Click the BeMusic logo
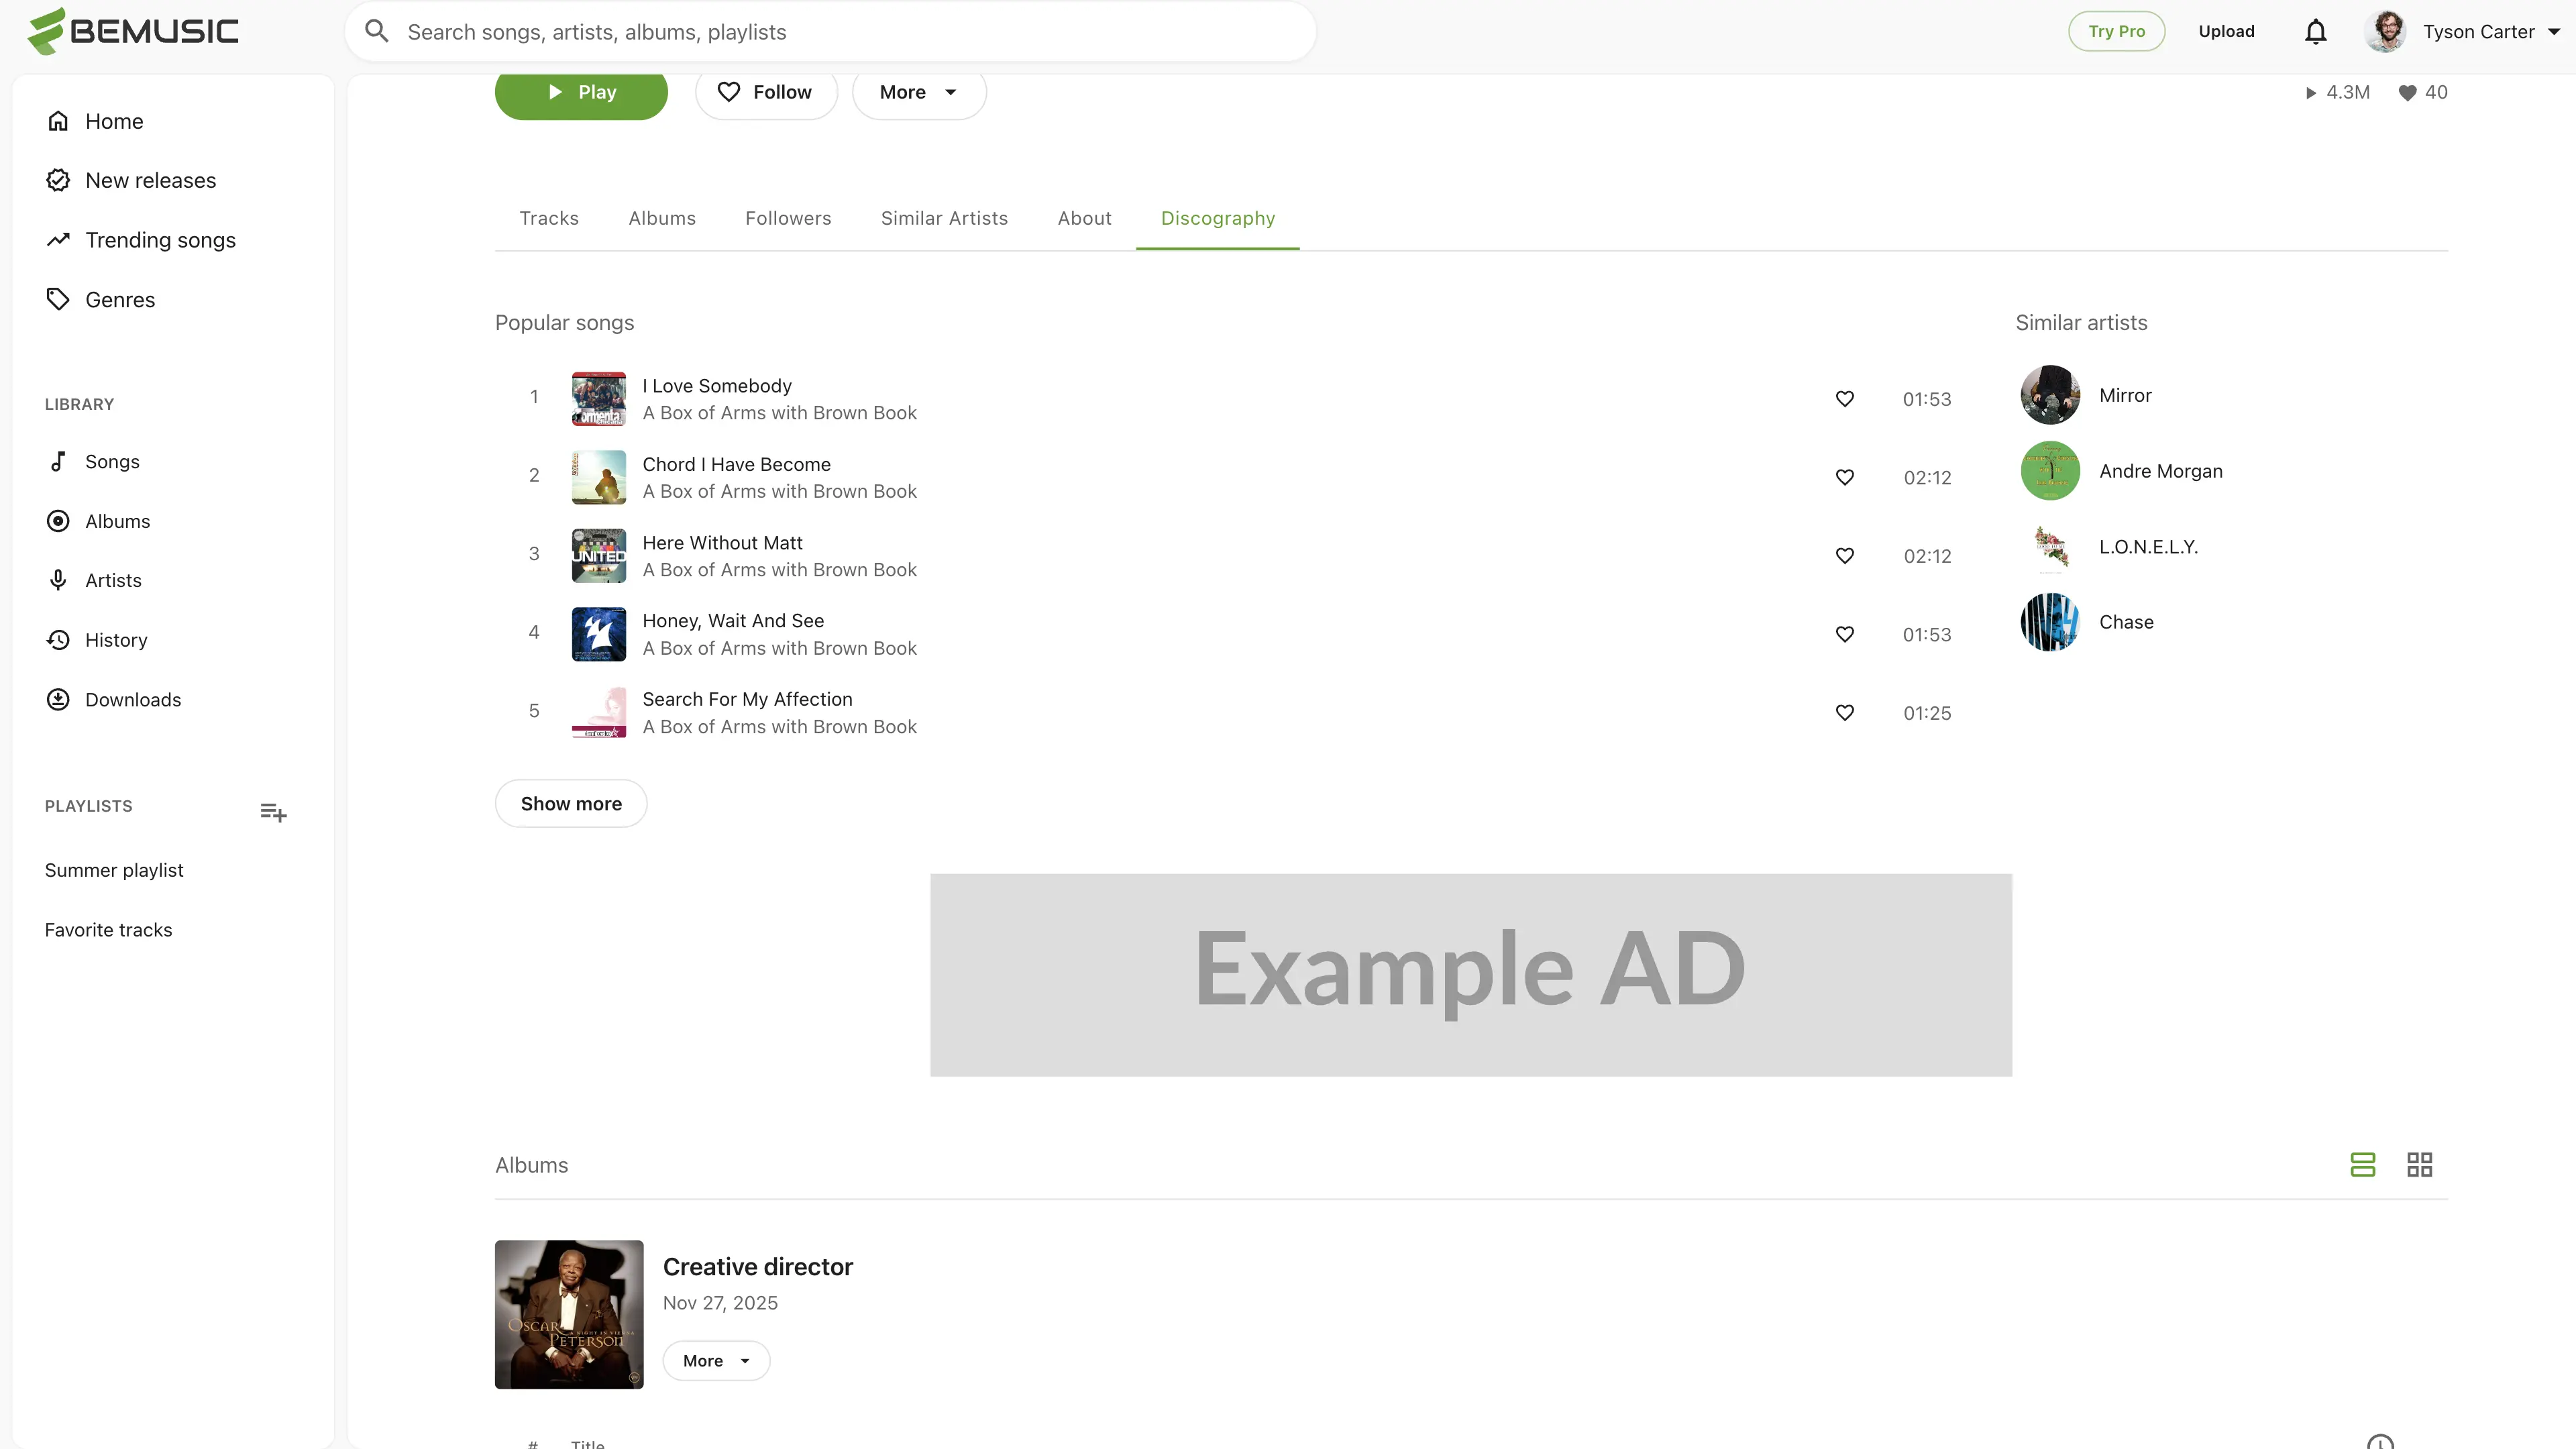2576x1449 pixels. [133, 31]
